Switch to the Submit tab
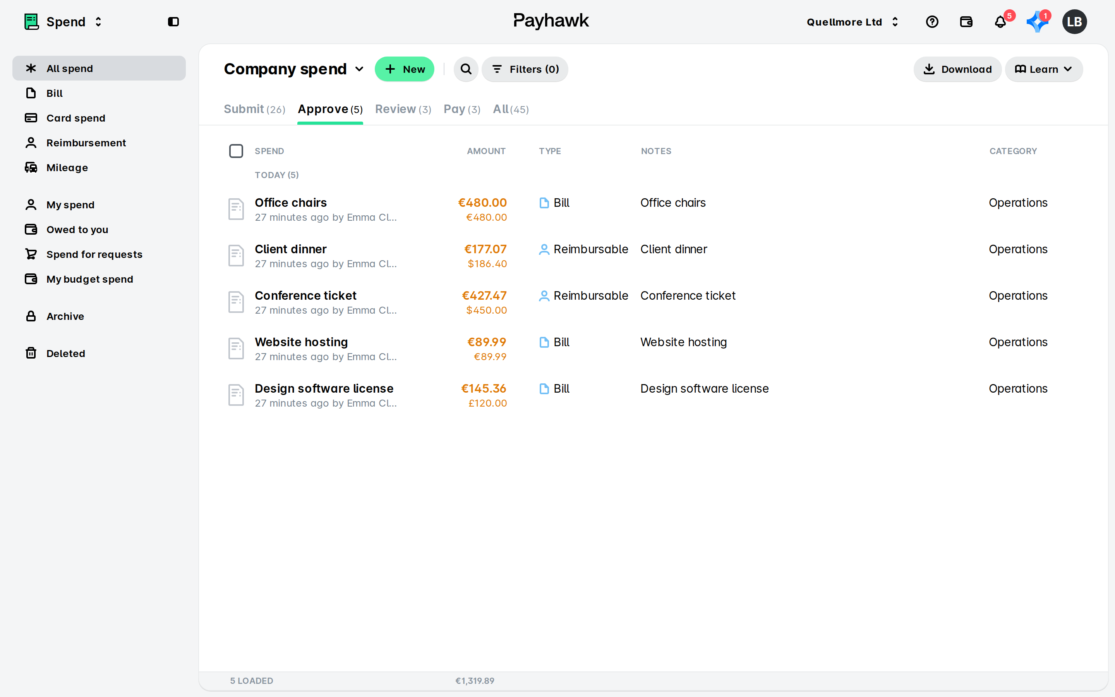 [x=254, y=109]
